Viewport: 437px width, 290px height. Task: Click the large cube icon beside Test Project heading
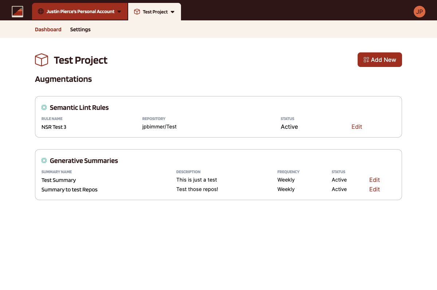pos(42,60)
